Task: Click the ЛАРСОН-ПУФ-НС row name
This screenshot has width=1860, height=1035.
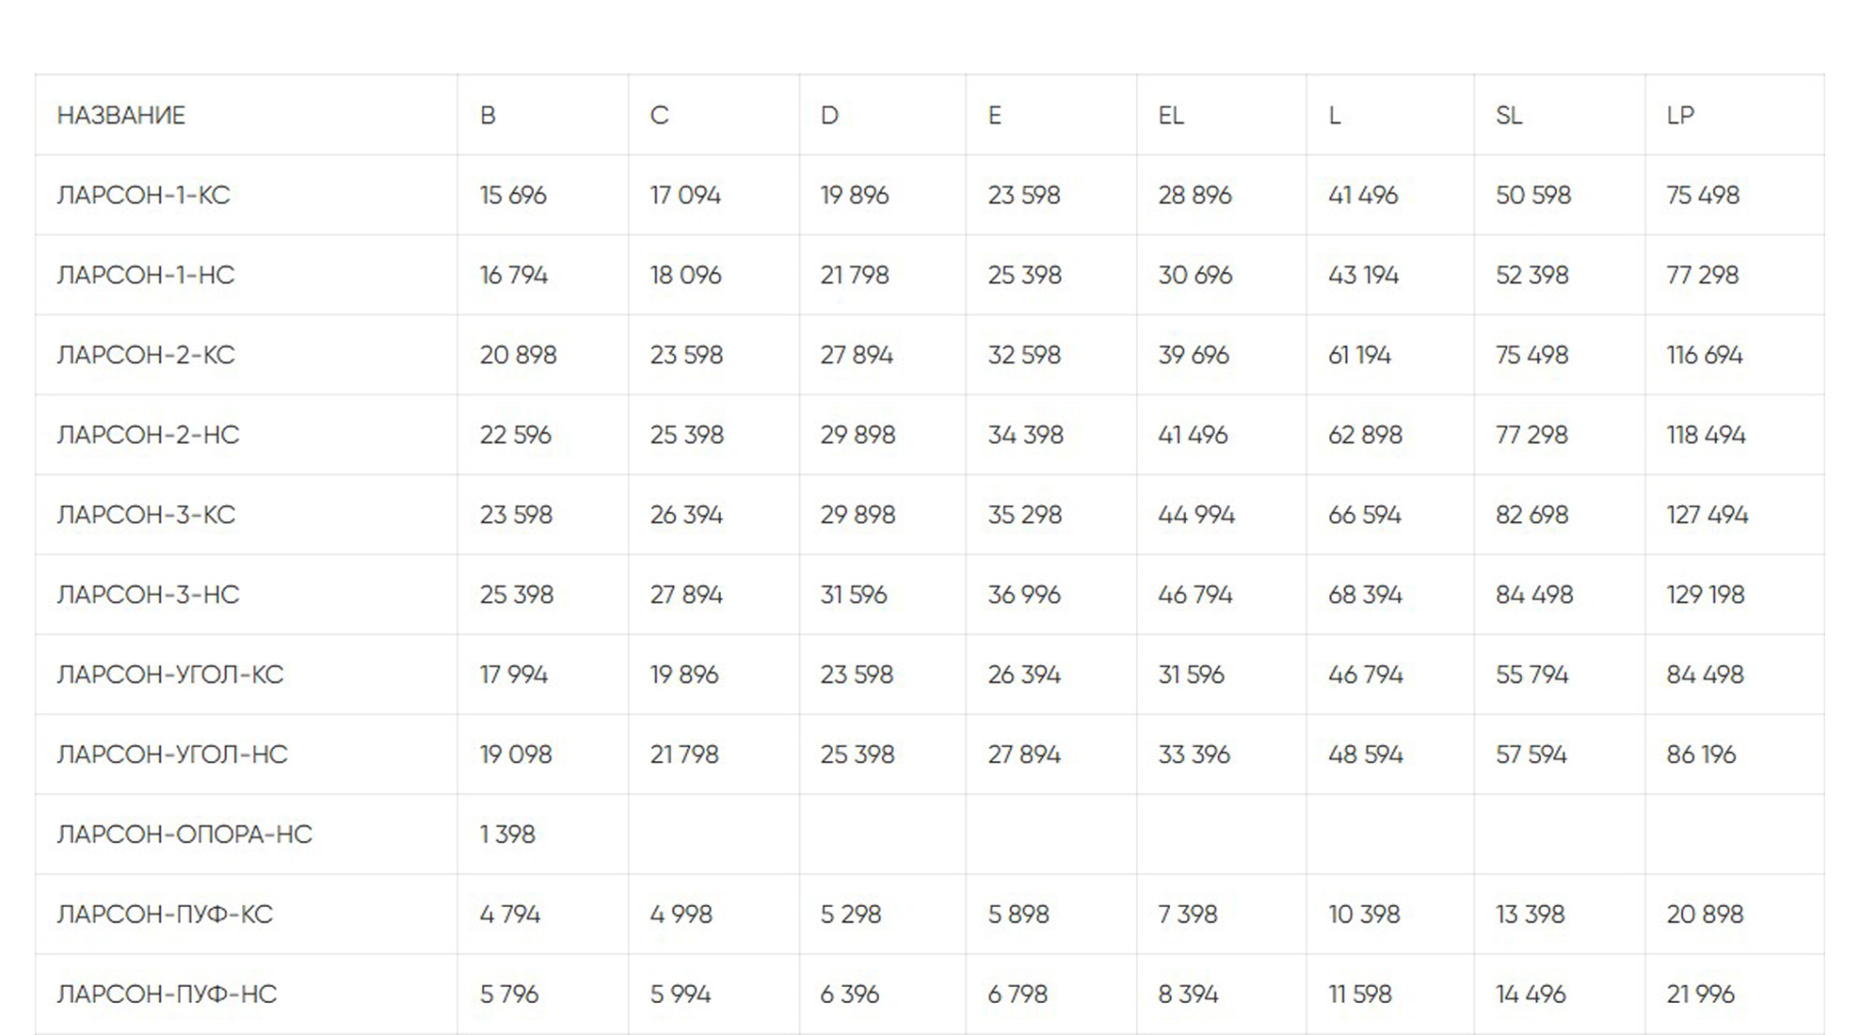Action: click(167, 995)
